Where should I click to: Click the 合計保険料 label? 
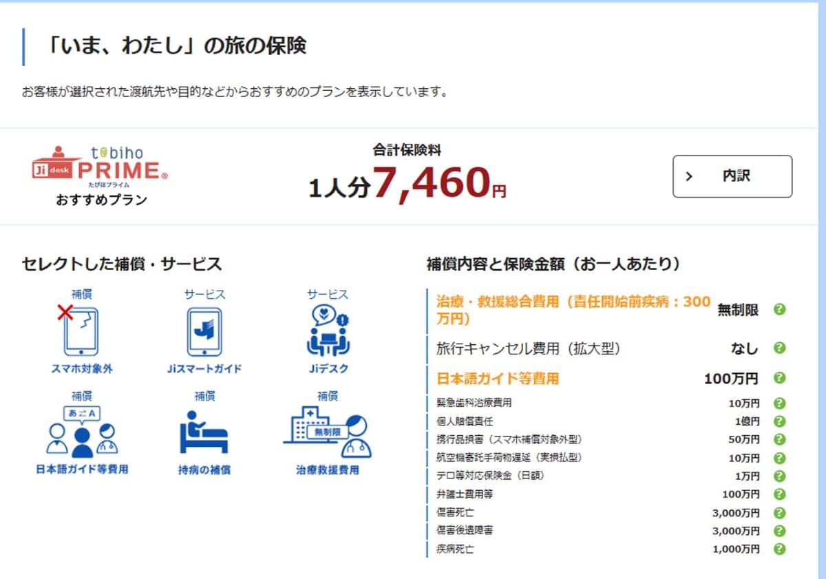[x=407, y=149]
